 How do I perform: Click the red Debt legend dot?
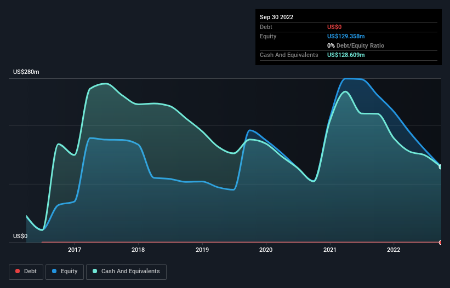click(18, 271)
